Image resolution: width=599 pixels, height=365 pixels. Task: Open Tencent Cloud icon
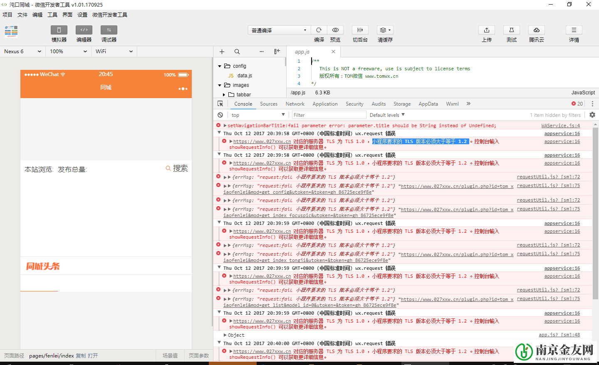(x=537, y=30)
